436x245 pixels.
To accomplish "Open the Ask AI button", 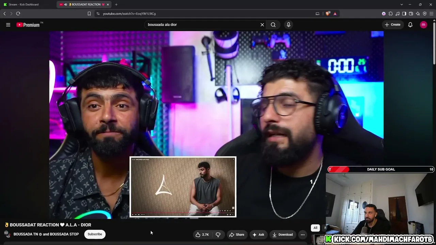I will pos(258,234).
